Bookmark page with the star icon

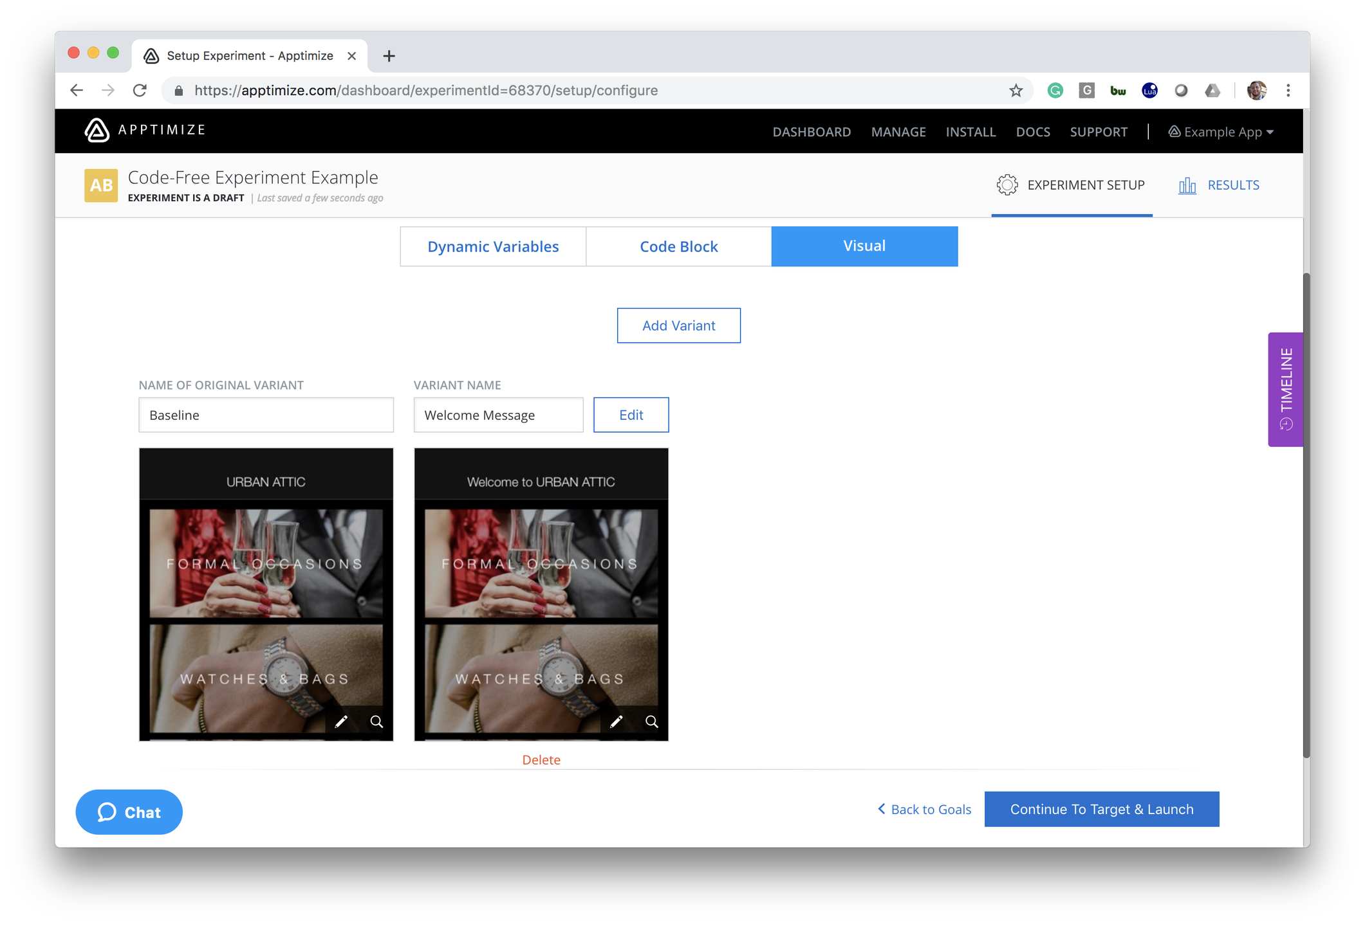click(1016, 91)
